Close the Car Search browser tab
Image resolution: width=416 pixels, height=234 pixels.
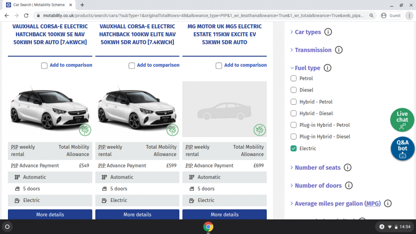coord(71,5)
